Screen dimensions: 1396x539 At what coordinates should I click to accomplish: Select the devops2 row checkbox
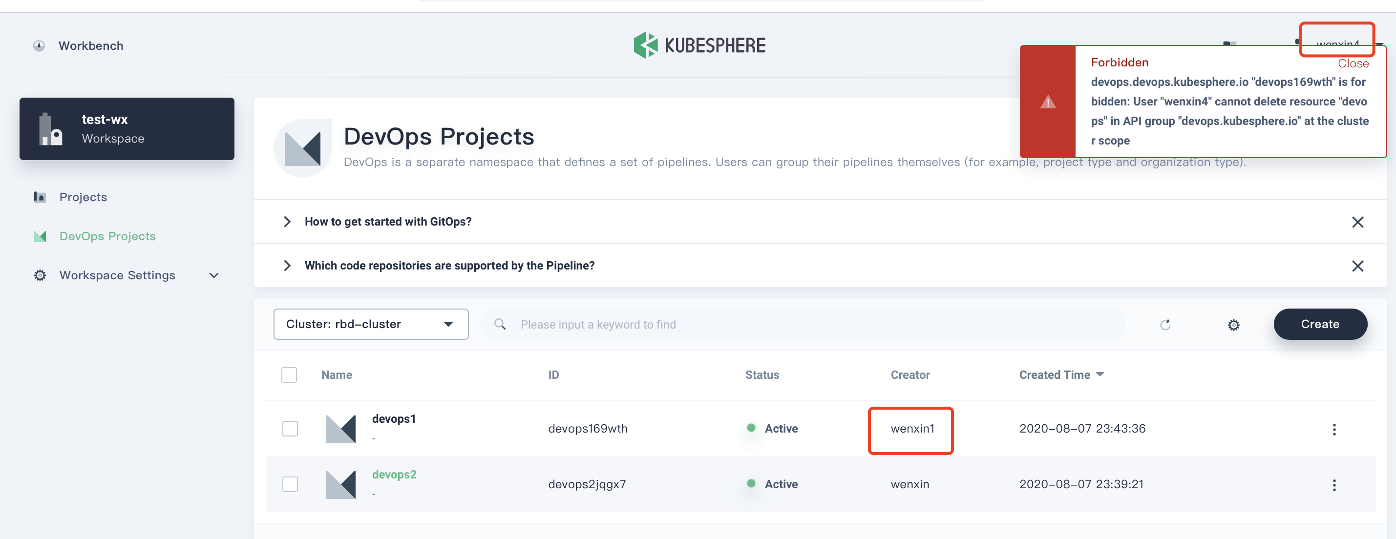[290, 484]
